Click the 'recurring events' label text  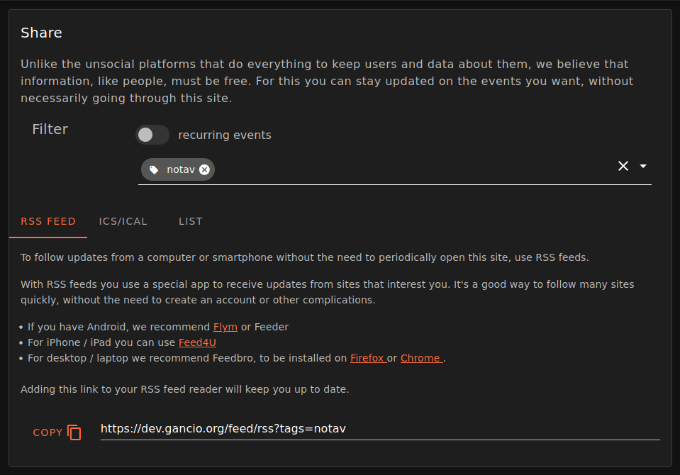point(224,135)
